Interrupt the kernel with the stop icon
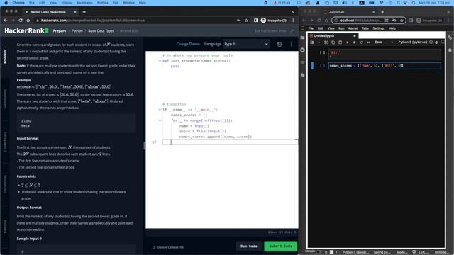 (354, 42)
